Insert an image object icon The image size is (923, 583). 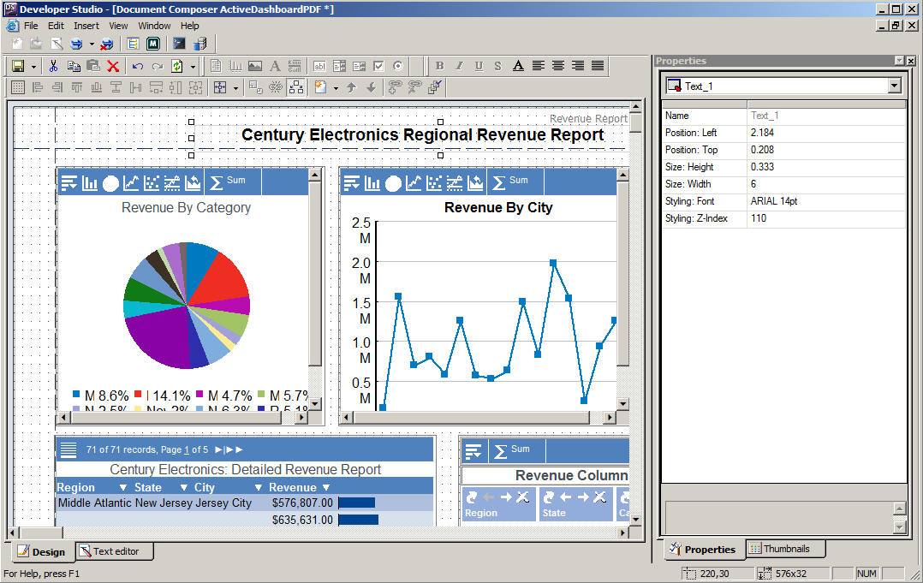tap(255, 66)
